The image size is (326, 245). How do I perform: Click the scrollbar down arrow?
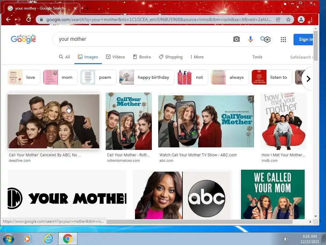coord(315,216)
